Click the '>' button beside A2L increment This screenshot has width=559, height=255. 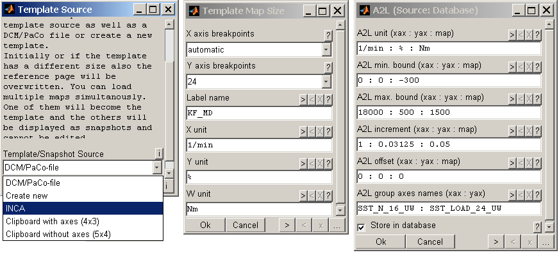coord(512,131)
